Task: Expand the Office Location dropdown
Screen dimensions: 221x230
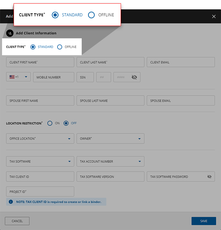Action: tap(69, 139)
